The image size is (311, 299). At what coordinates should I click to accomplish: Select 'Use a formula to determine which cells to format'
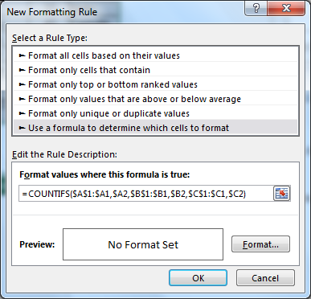click(155, 128)
